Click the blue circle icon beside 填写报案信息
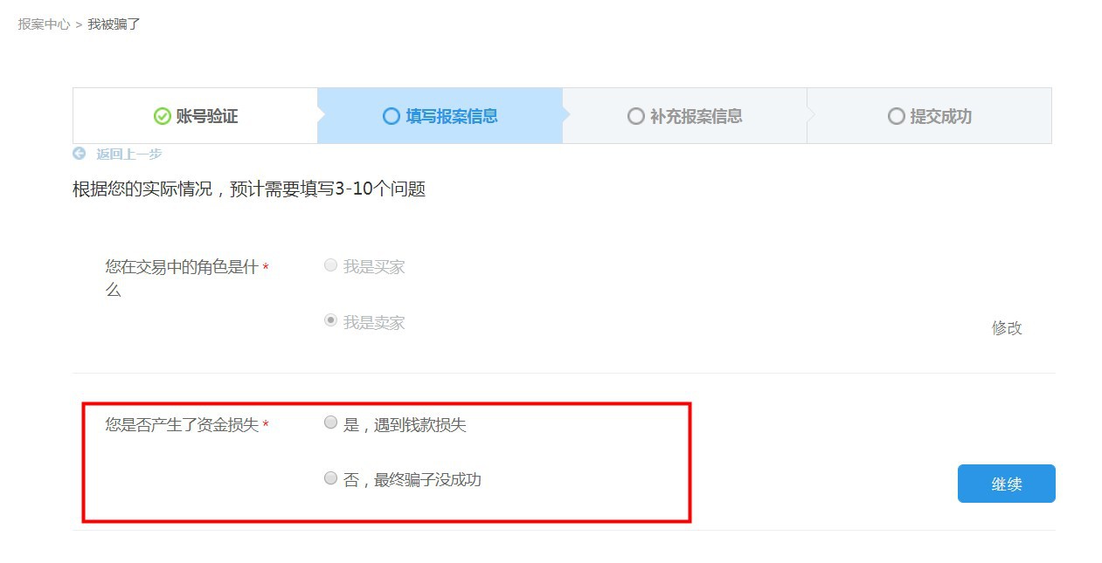This screenshot has width=1102, height=563. [x=392, y=116]
